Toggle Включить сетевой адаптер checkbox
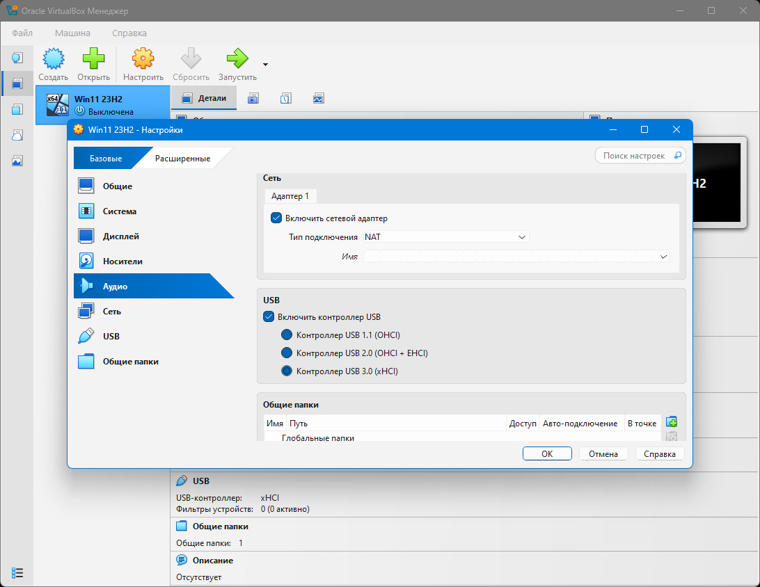The width and height of the screenshot is (760, 587). [x=276, y=218]
